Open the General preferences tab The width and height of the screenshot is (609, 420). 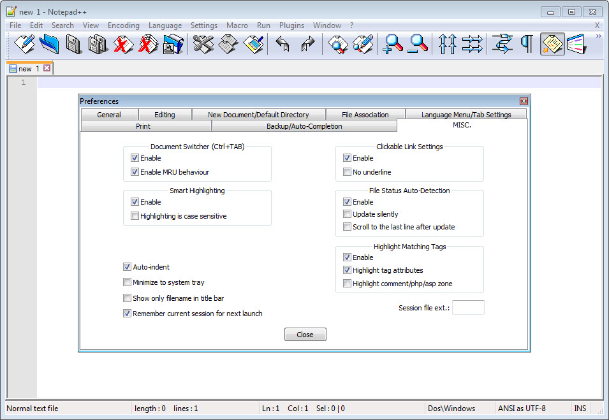[x=109, y=115]
